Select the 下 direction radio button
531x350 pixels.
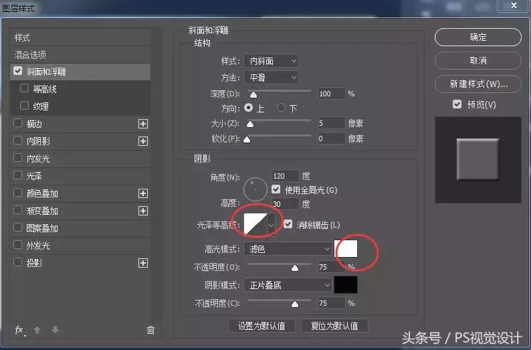coord(281,108)
